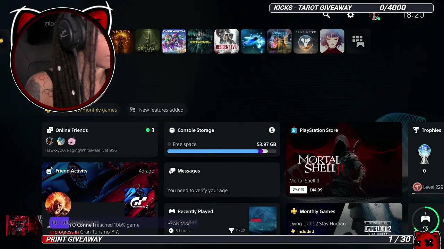Select the blue spaceship game tile
Image resolution: width=444 pixels, height=249 pixels.
(253, 41)
